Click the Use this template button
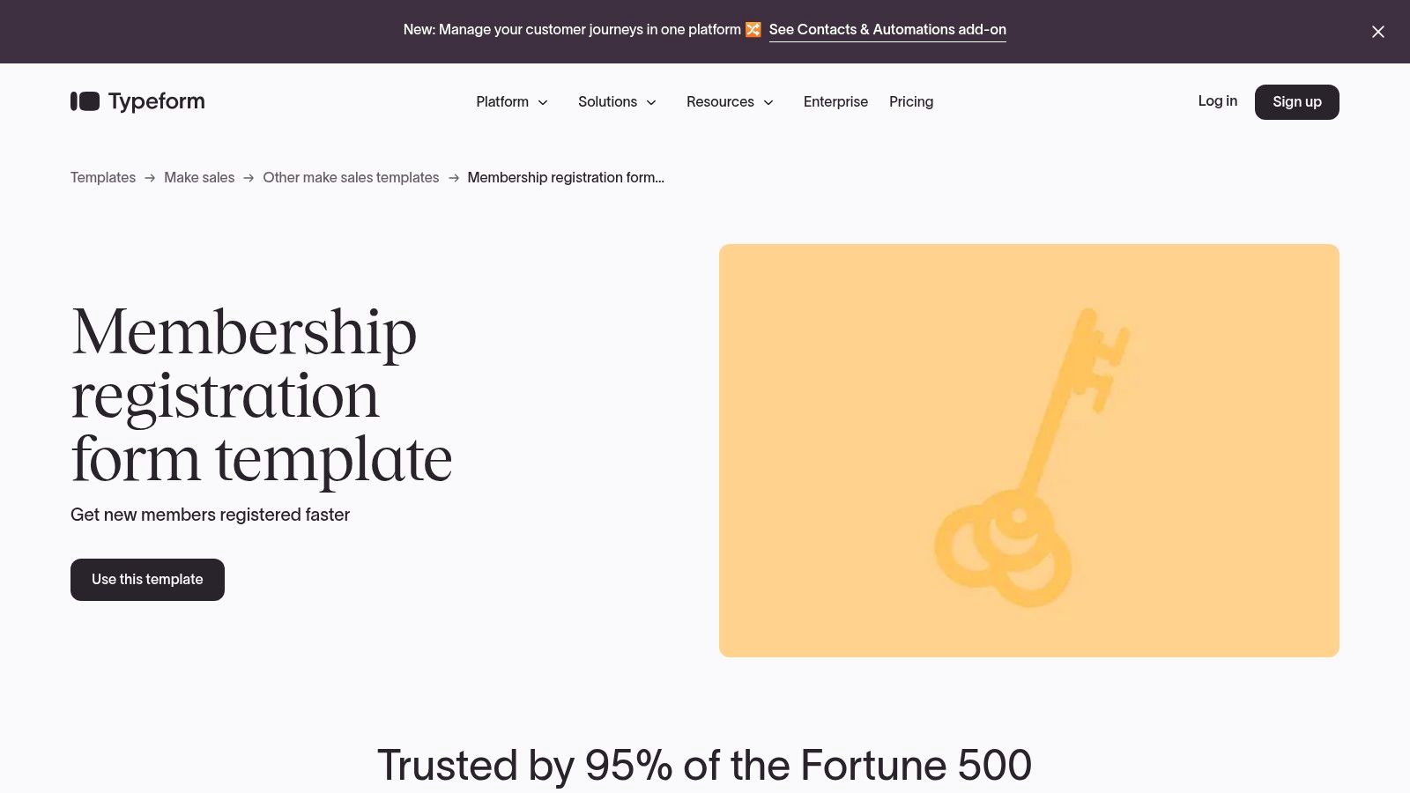Image resolution: width=1410 pixels, height=793 pixels. click(147, 579)
